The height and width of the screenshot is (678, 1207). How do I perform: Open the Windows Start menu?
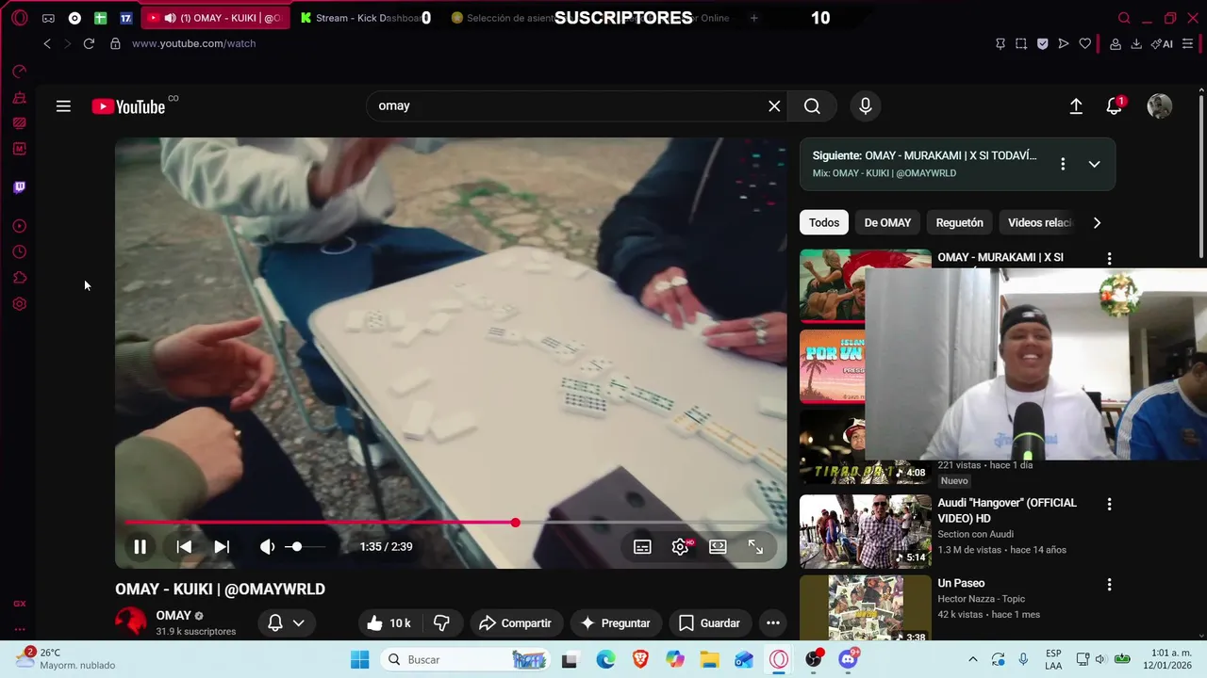click(x=359, y=660)
